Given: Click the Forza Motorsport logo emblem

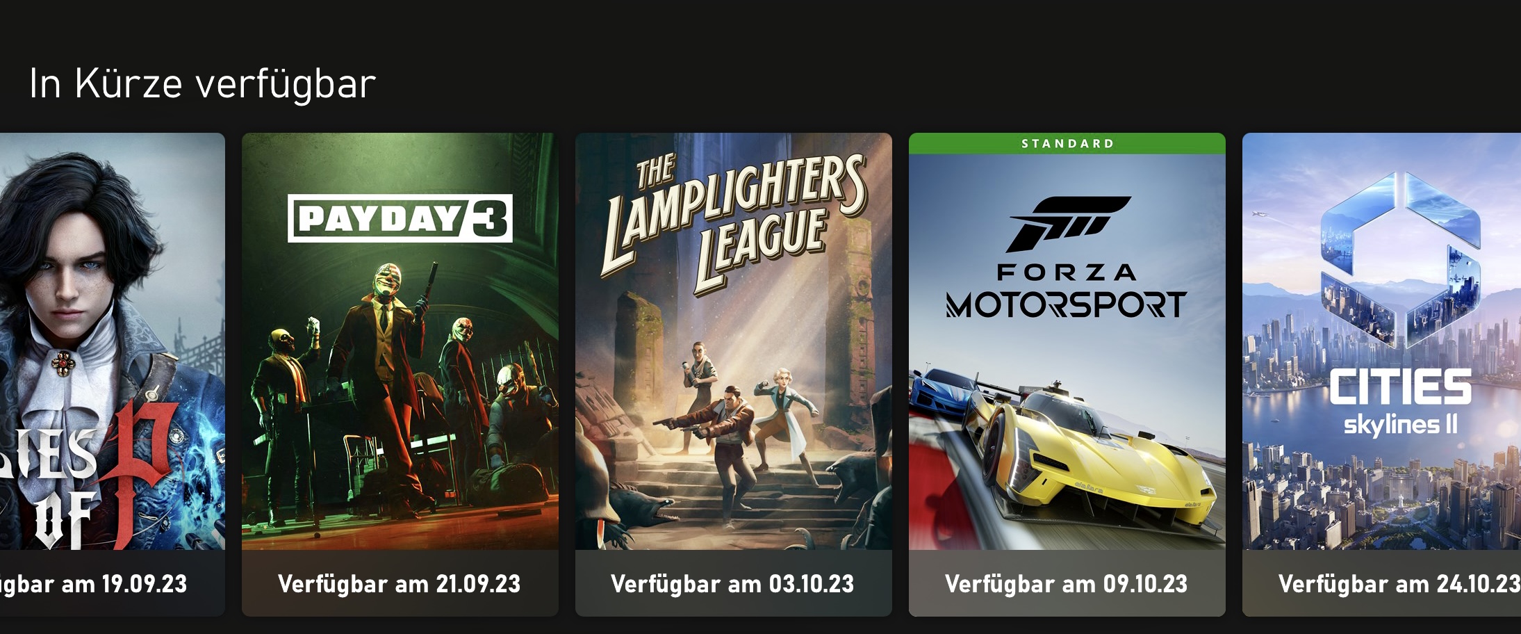Looking at the screenshot, I should (x=1068, y=225).
